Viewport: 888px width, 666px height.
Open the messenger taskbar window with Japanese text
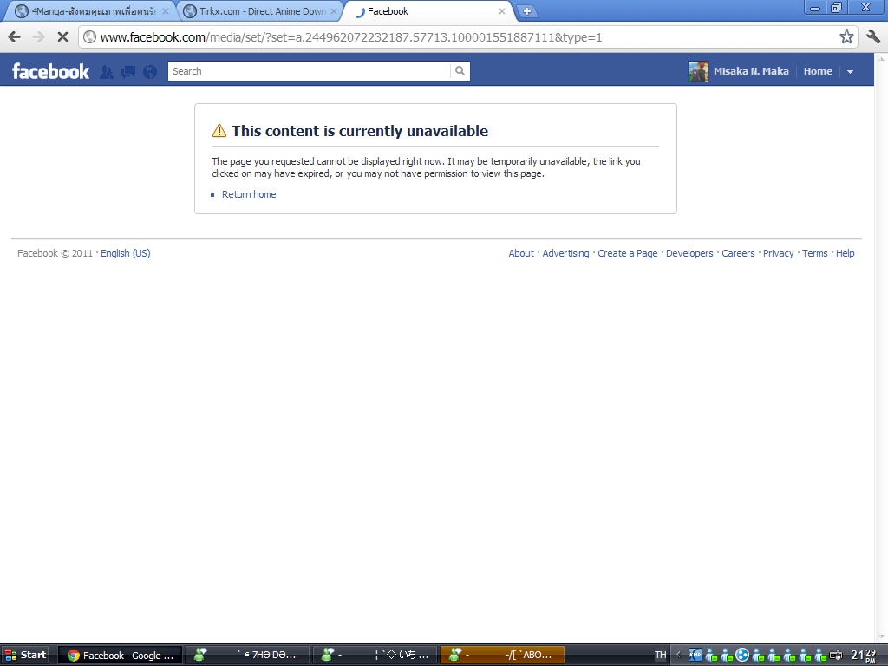pyautogui.click(x=375, y=656)
